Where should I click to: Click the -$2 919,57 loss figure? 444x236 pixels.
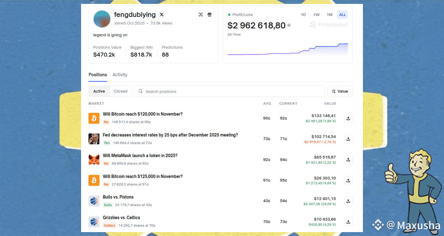tap(320, 142)
